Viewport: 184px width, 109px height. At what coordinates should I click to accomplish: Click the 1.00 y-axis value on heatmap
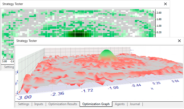point(159,26)
